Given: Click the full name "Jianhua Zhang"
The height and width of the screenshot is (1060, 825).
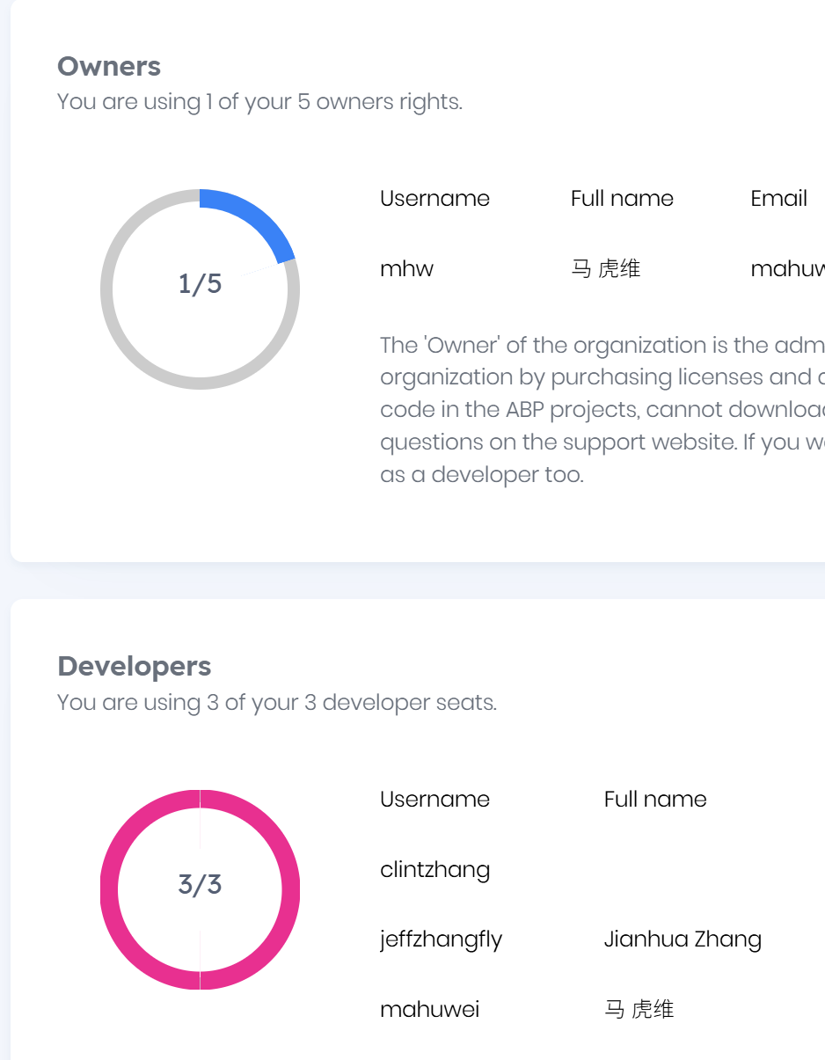Looking at the screenshot, I should (x=683, y=939).
